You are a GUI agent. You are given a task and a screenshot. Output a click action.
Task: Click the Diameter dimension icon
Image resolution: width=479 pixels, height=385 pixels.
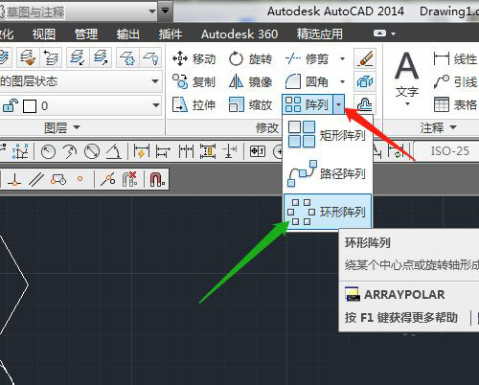92,151
